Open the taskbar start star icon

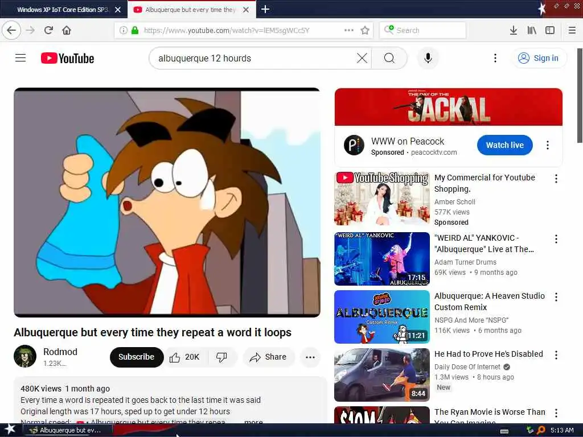(10, 429)
